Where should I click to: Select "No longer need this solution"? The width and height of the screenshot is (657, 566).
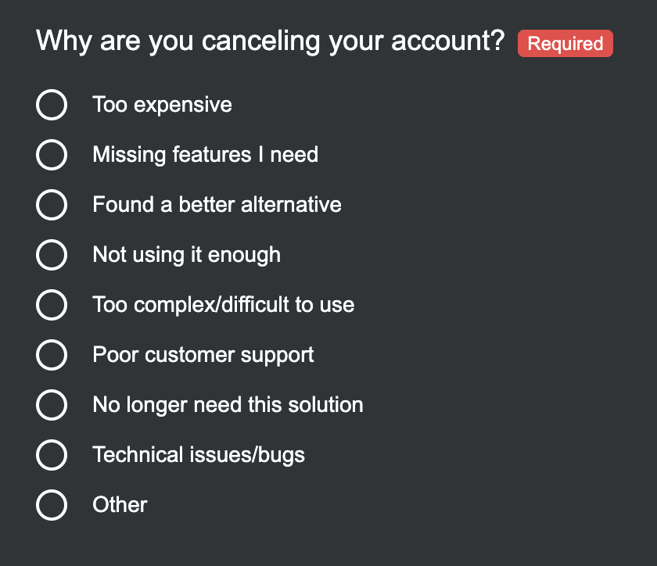coord(52,405)
